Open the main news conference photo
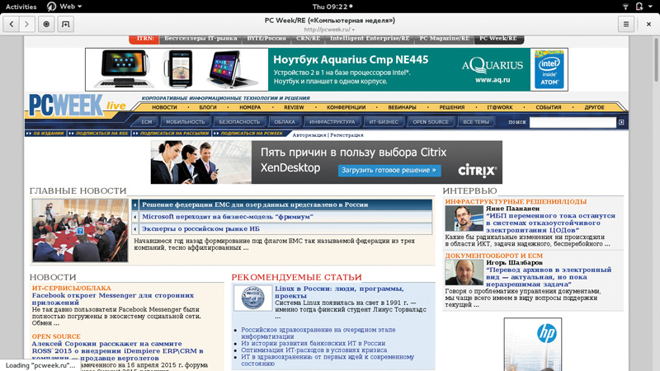Screen dimensions: 660x371 (x=80, y=231)
